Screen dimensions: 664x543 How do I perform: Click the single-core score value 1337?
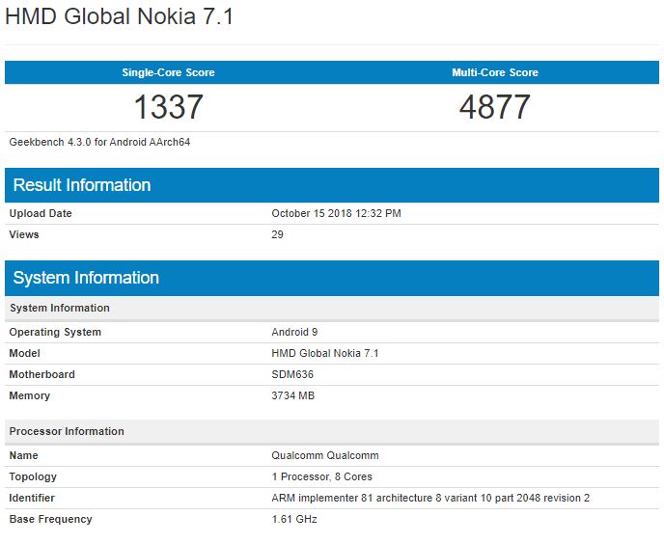[168, 107]
